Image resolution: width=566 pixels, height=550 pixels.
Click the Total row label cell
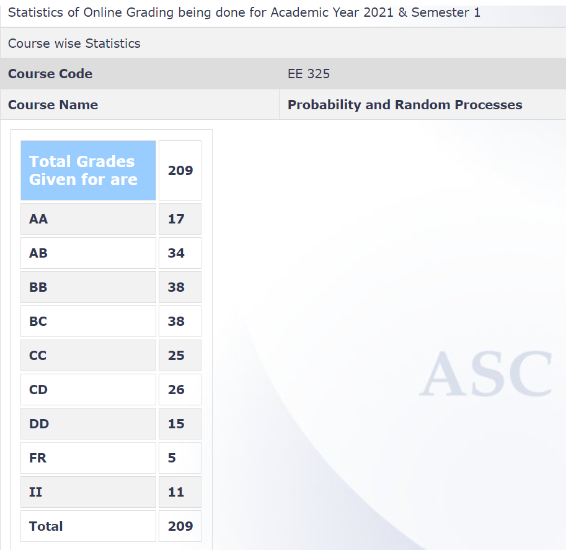click(88, 526)
